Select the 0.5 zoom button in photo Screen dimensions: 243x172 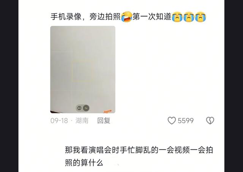pos(79,108)
